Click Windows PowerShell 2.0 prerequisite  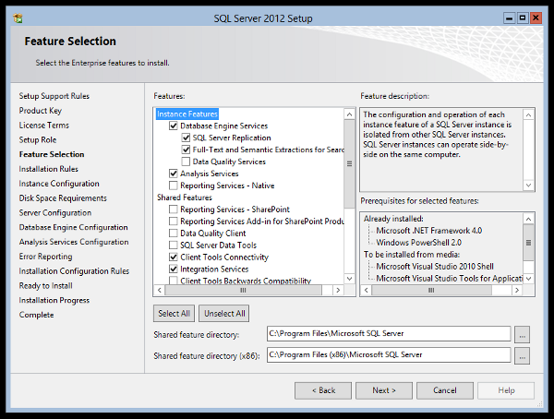418,243
